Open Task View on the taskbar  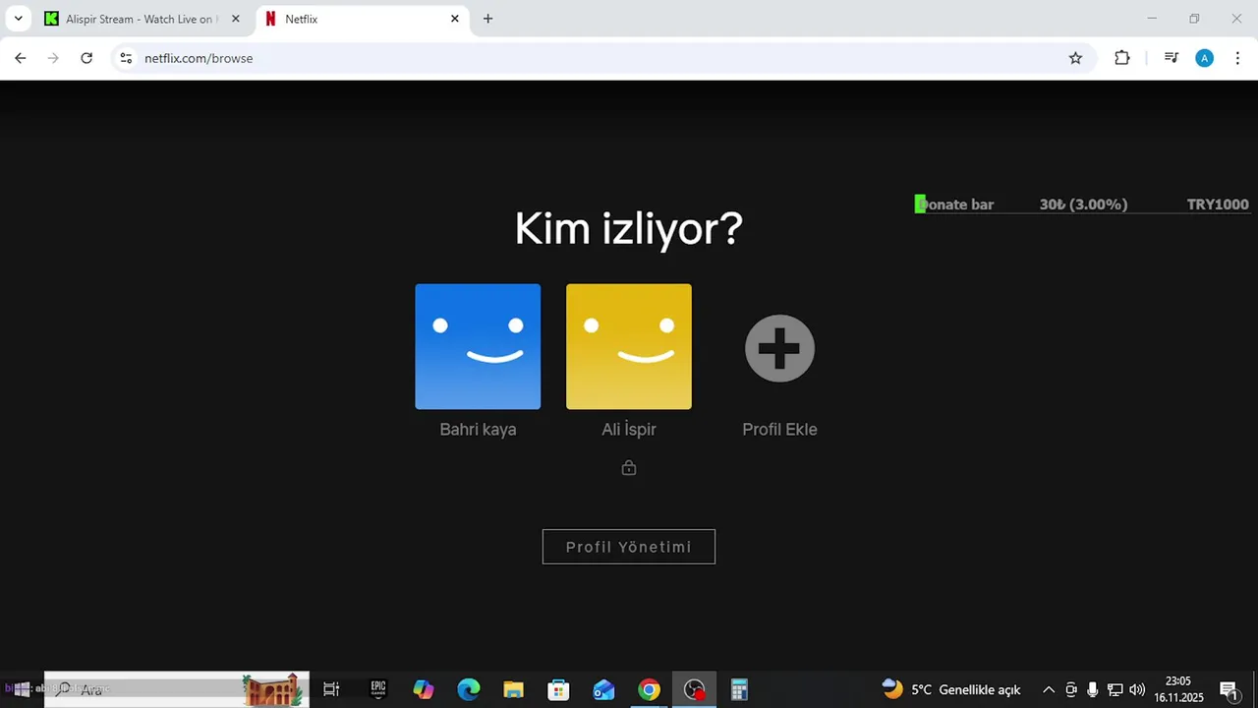pyautogui.click(x=331, y=689)
